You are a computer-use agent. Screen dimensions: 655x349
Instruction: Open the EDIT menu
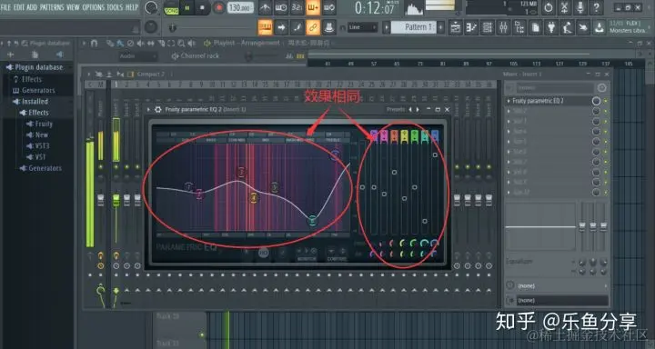[x=19, y=7]
